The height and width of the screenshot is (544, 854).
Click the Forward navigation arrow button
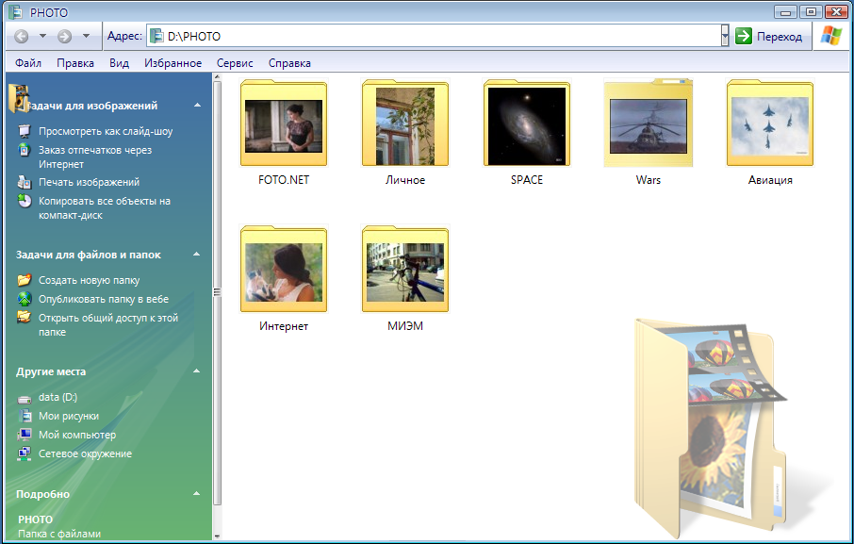click(x=64, y=36)
